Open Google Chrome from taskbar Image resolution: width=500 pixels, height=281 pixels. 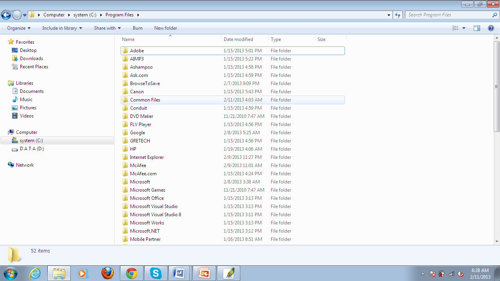click(x=132, y=273)
